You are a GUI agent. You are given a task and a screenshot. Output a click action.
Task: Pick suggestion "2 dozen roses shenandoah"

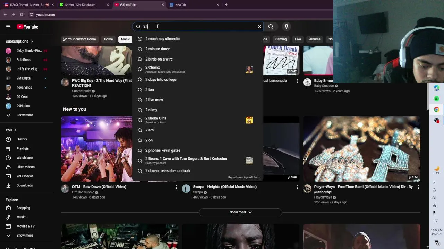[197, 171]
